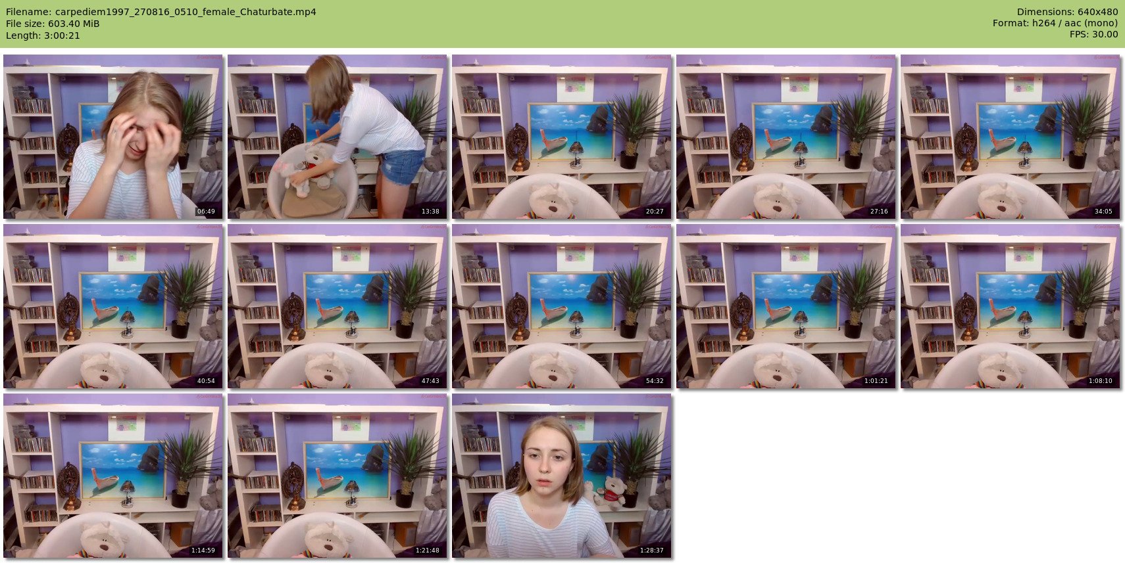
Task: Open the thumbnail stamped 13:38
Action: pos(337,137)
